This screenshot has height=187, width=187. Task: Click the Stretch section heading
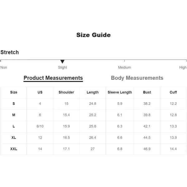click(x=10, y=52)
